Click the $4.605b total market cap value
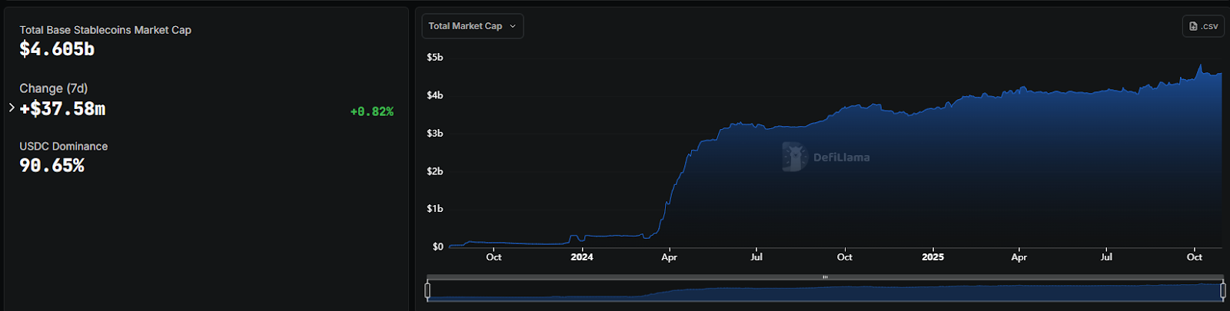The height and width of the screenshot is (311, 1230). (x=57, y=50)
